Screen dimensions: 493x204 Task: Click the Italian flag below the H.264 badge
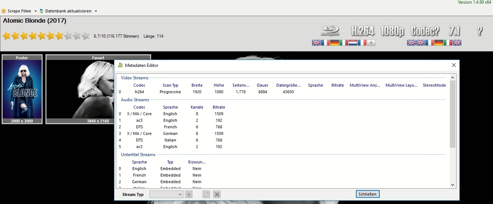pyautogui.click(x=344, y=43)
